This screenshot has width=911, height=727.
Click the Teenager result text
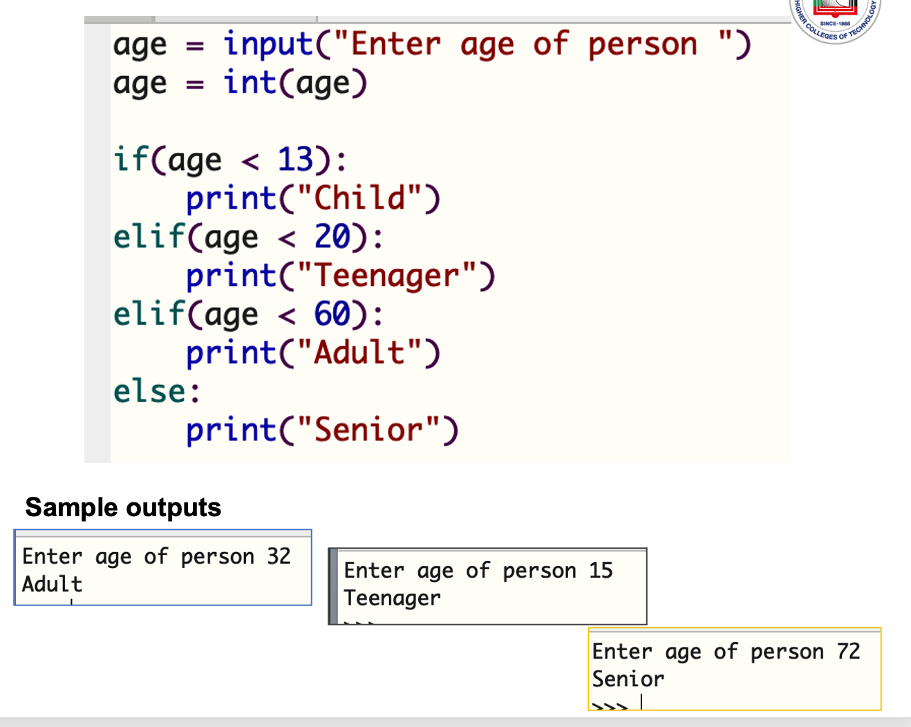click(392, 598)
